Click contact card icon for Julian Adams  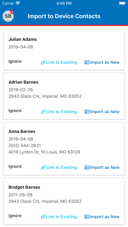87,62
